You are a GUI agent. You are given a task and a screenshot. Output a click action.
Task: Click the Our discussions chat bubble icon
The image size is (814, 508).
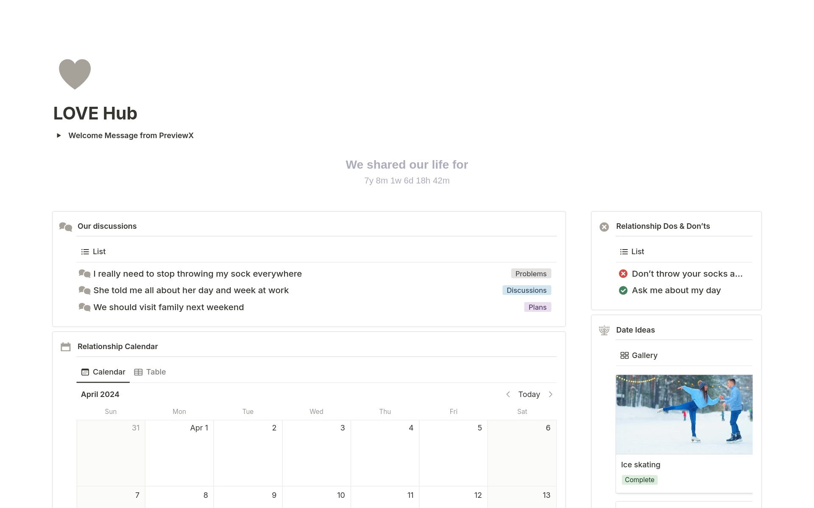pos(65,227)
